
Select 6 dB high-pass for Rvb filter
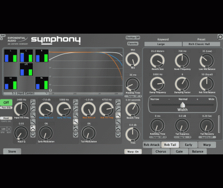pos(118,109)
